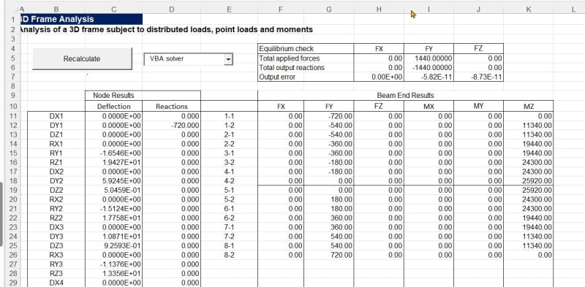Select column header C

pos(114,9)
